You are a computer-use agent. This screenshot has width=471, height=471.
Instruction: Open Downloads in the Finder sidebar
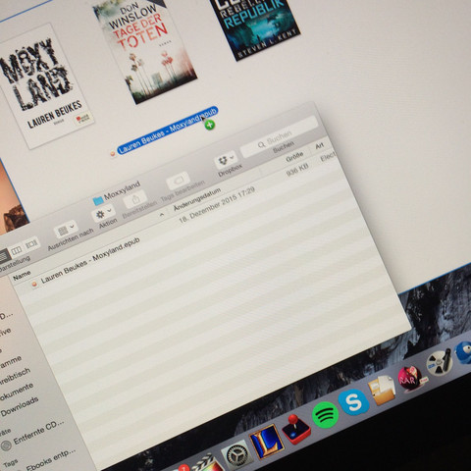pos(20,405)
